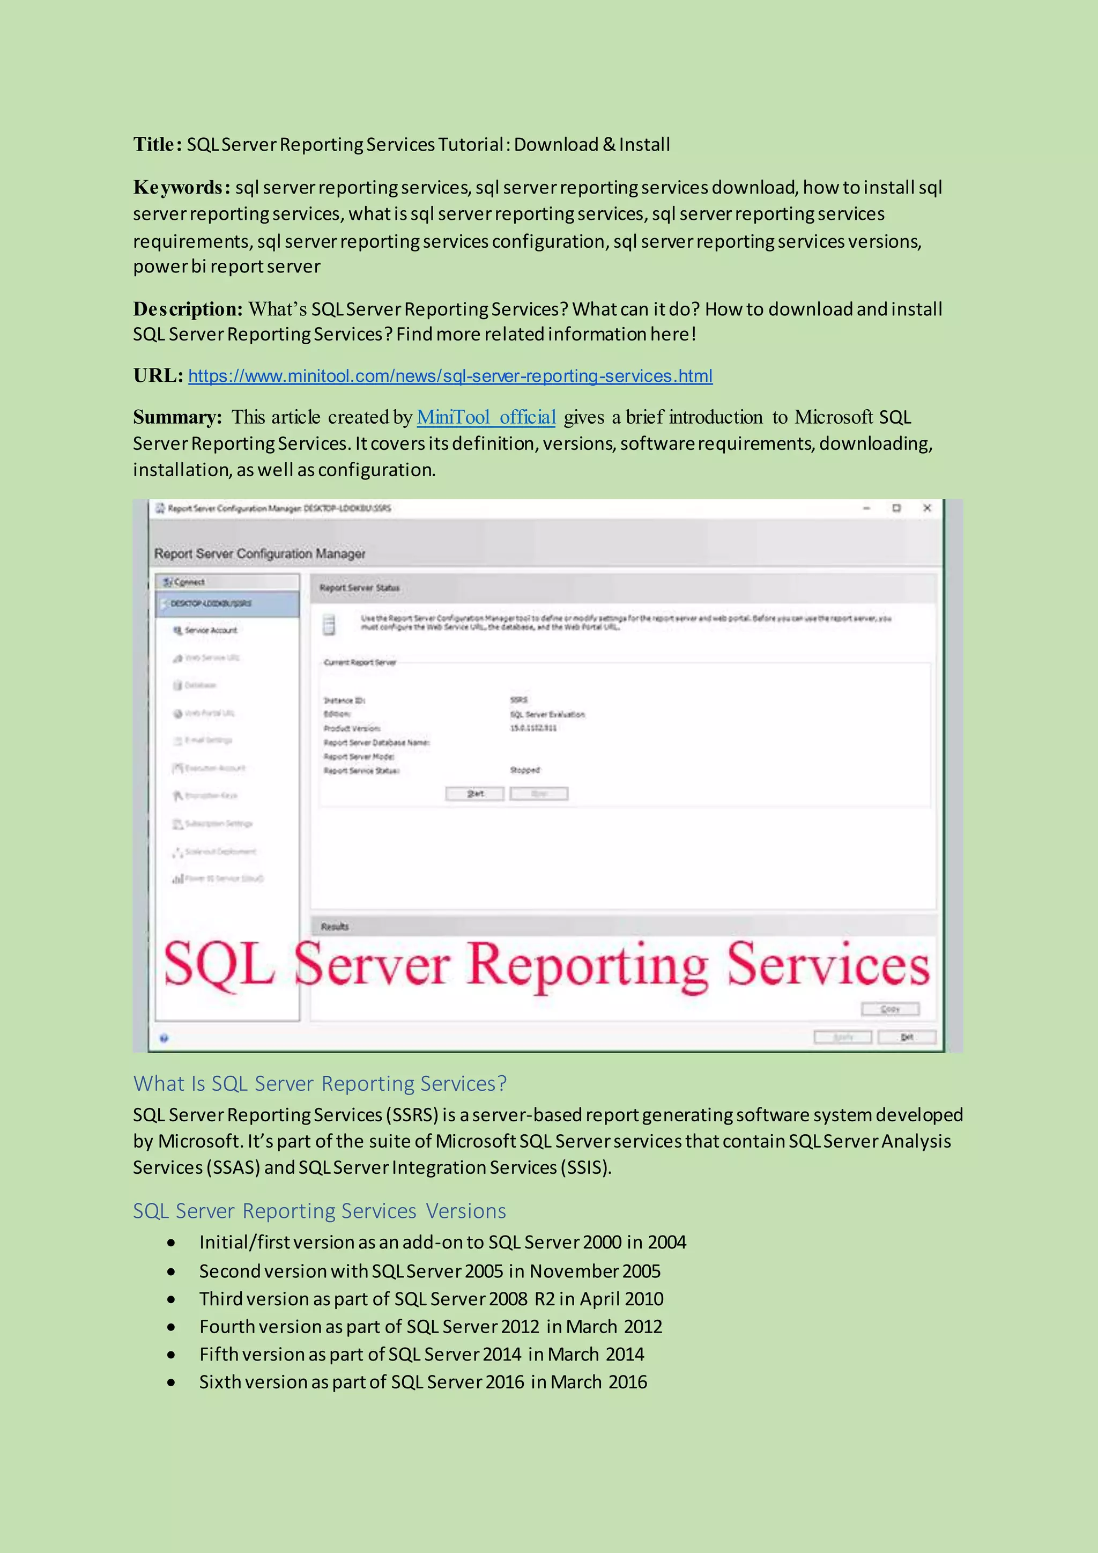Click the Database cylinder icon
This screenshot has height=1553, width=1098.
178,686
